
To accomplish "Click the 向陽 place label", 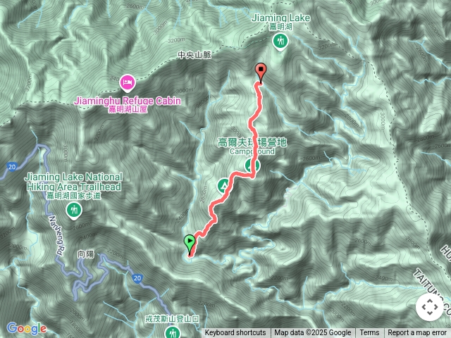I will pos(86,254).
